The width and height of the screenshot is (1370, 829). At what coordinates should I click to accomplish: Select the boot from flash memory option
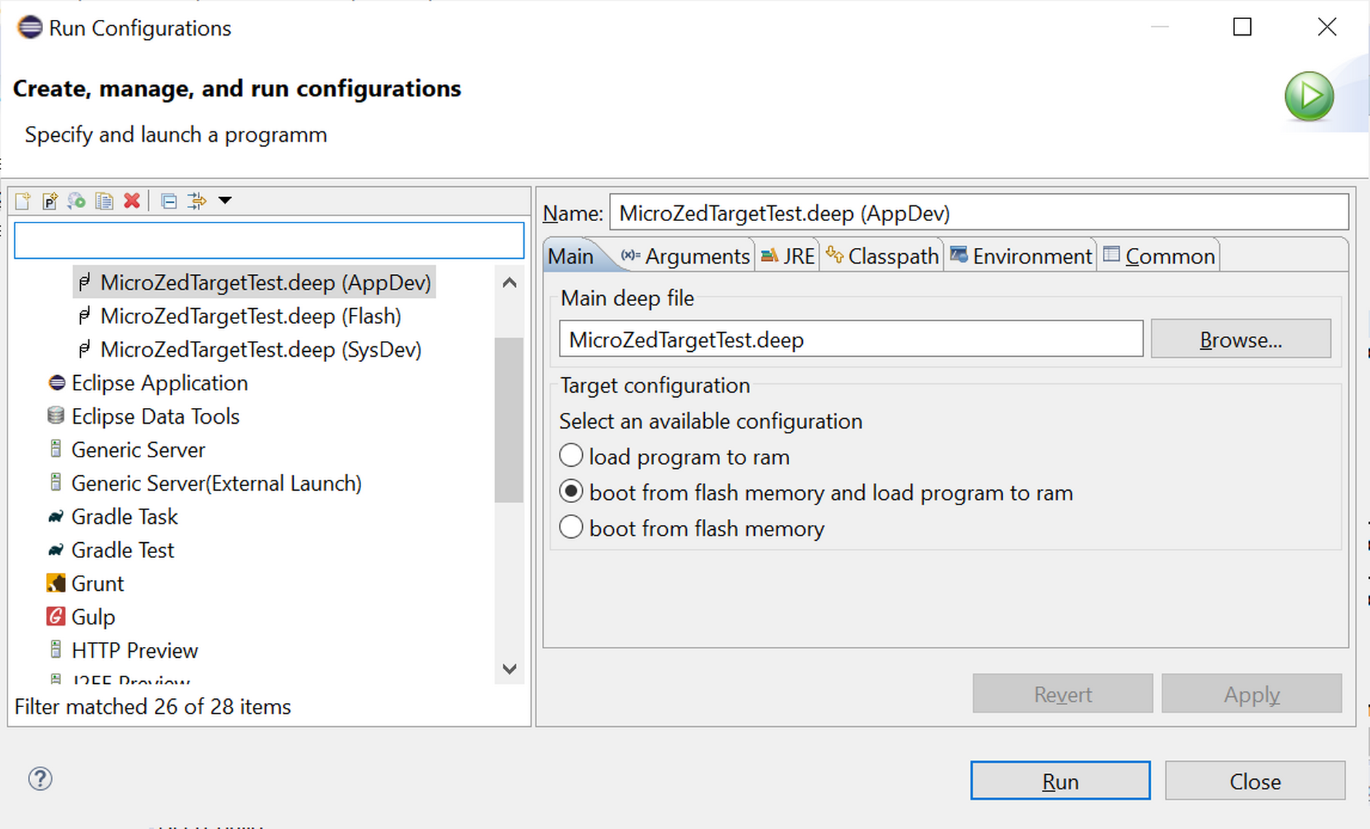[571, 528]
